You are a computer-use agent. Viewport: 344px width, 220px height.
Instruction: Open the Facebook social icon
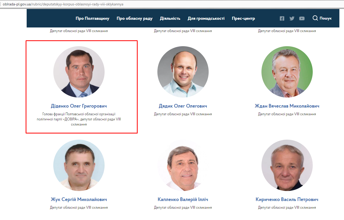(x=282, y=18)
